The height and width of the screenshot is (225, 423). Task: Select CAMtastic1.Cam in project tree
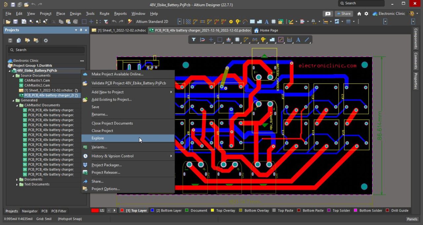[x=37, y=80]
